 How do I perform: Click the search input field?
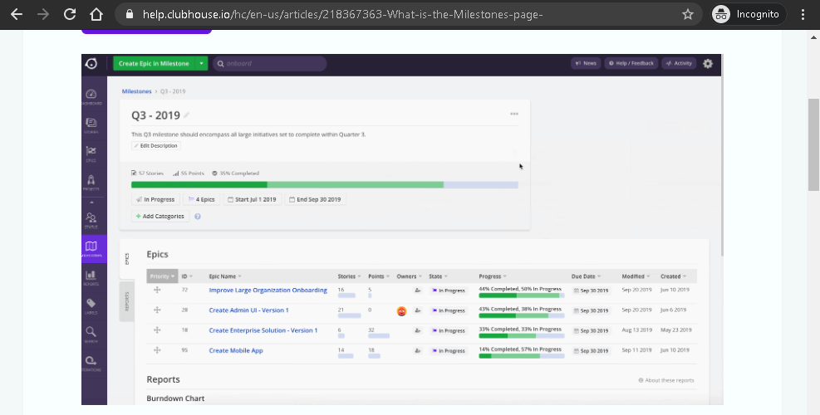point(270,63)
